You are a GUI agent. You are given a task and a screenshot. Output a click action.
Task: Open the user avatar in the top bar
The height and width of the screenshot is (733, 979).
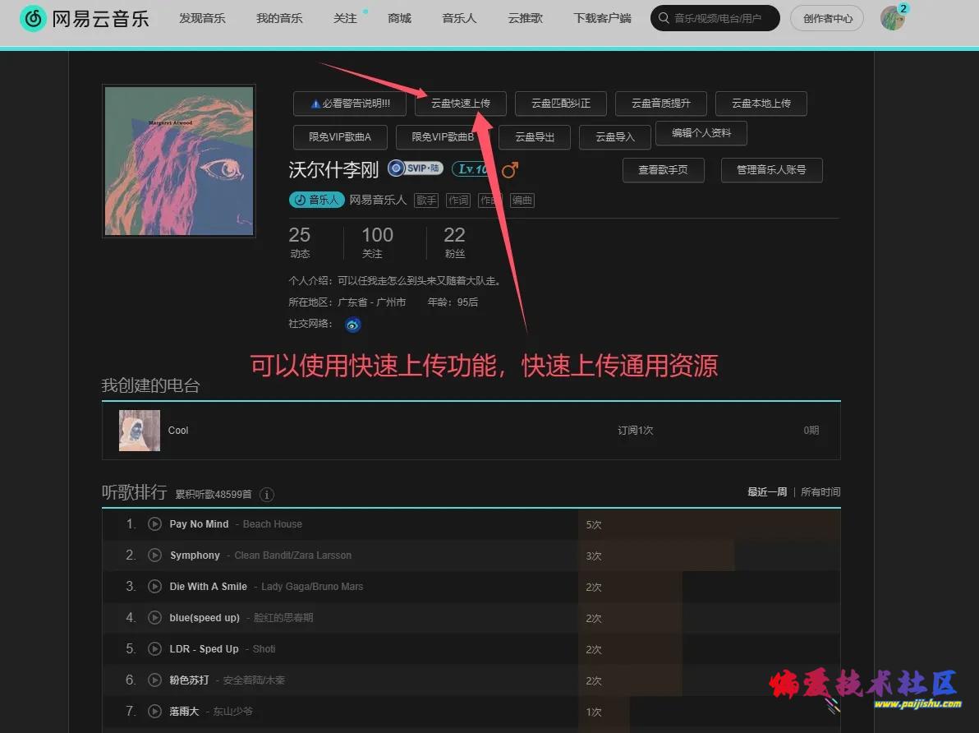click(892, 18)
